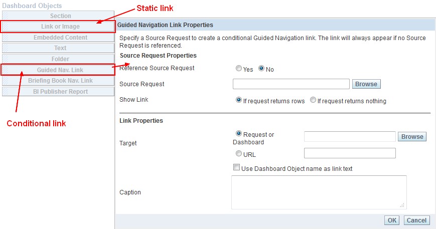Cancel the Guided Navigation Link dialog

tap(416, 220)
